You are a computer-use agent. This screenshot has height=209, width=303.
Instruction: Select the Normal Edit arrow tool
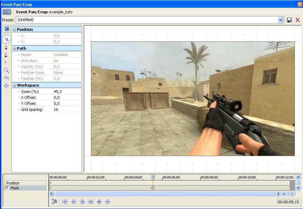point(7,39)
